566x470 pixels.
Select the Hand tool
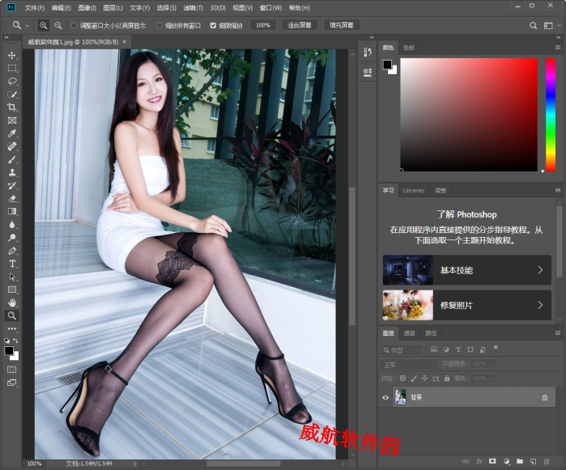point(12,303)
